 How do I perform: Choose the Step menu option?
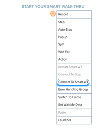pos(74,22)
